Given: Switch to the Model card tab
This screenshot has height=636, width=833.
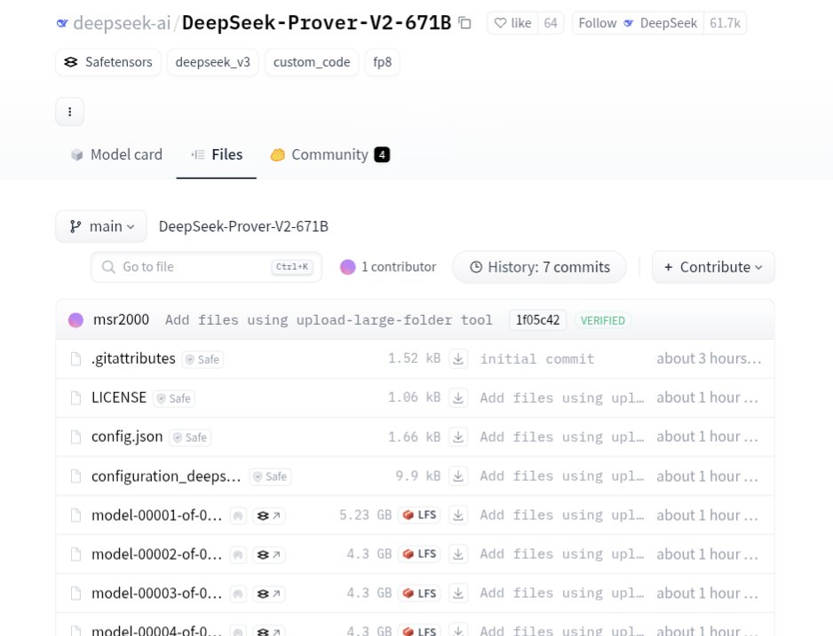Looking at the screenshot, I should coord(116,154).
